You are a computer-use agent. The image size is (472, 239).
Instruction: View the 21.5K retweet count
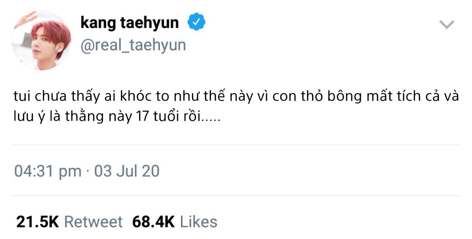pos(38,222)
